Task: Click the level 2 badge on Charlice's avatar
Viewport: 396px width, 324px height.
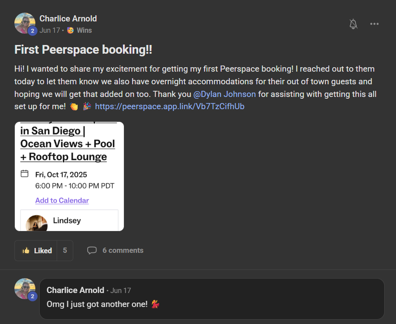Action: [32, 31]
